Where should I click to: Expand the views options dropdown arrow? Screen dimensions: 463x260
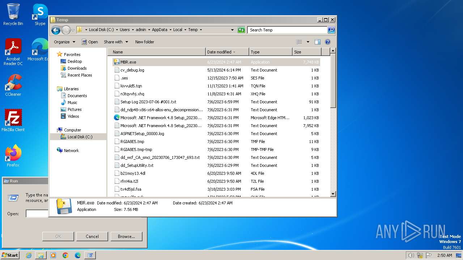point(308,42)
